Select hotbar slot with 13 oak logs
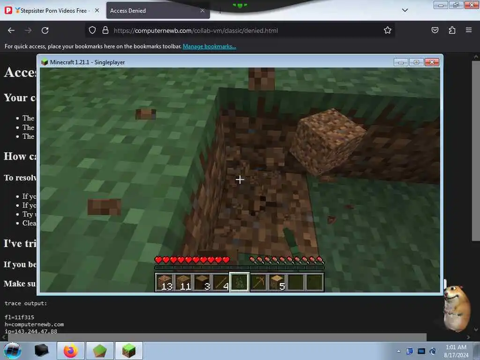Image resolution: width=480 pixels, height=360 pixels. [x=165, y=282]
